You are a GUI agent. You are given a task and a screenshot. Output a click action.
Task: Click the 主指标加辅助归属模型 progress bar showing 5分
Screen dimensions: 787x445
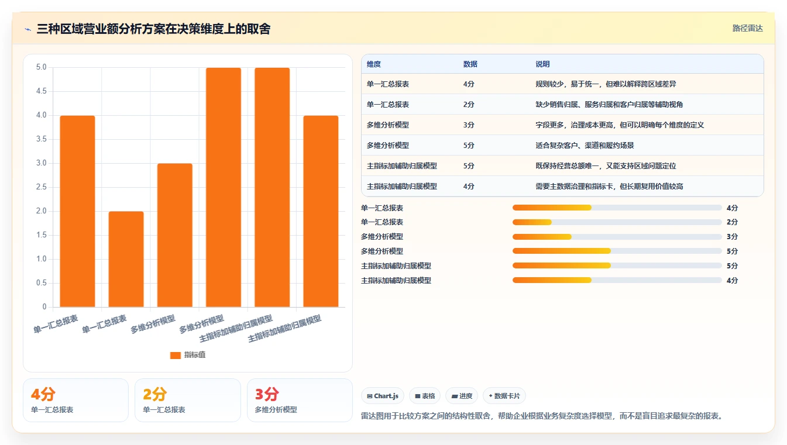617,266
